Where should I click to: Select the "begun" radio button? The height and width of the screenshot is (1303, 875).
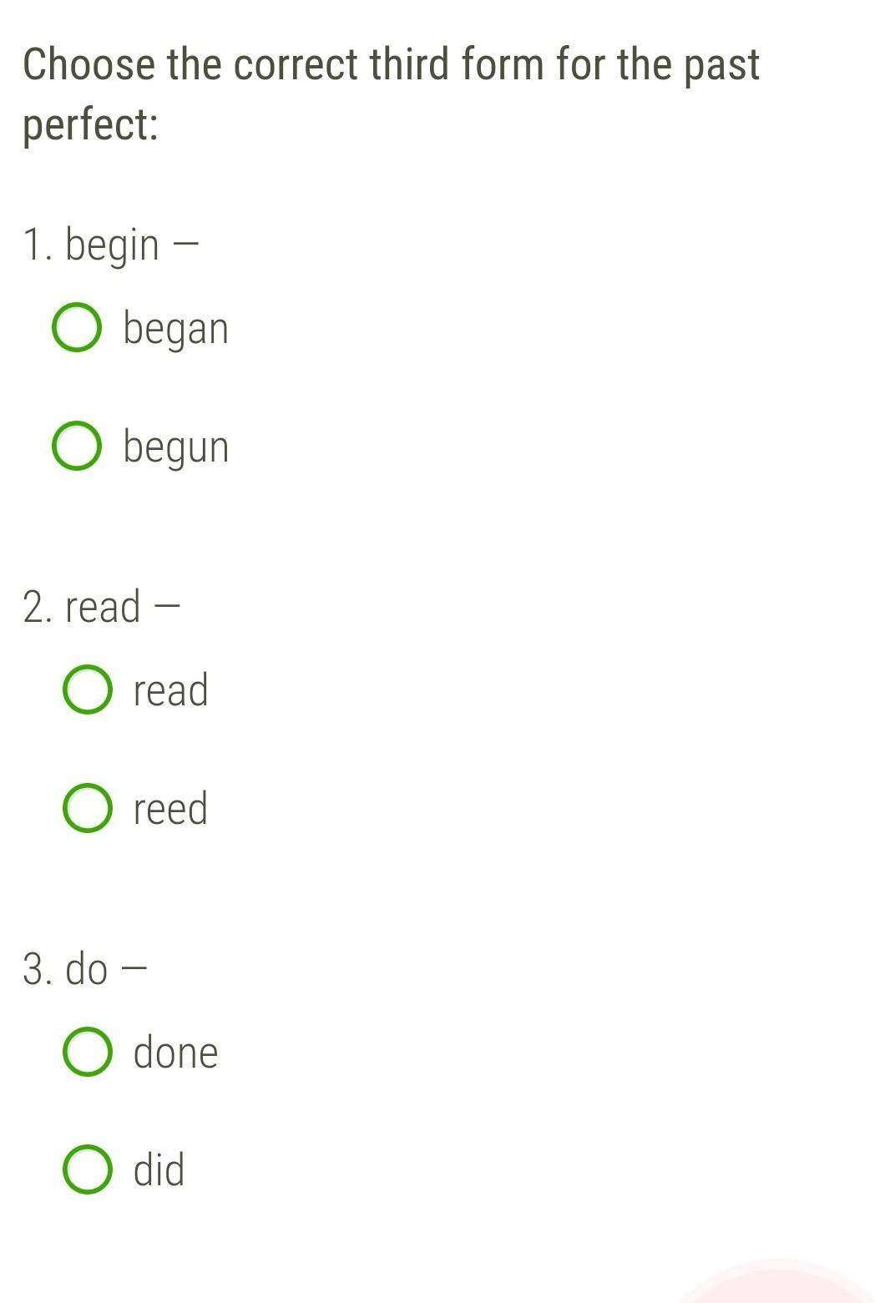click(x=78, y=447)
